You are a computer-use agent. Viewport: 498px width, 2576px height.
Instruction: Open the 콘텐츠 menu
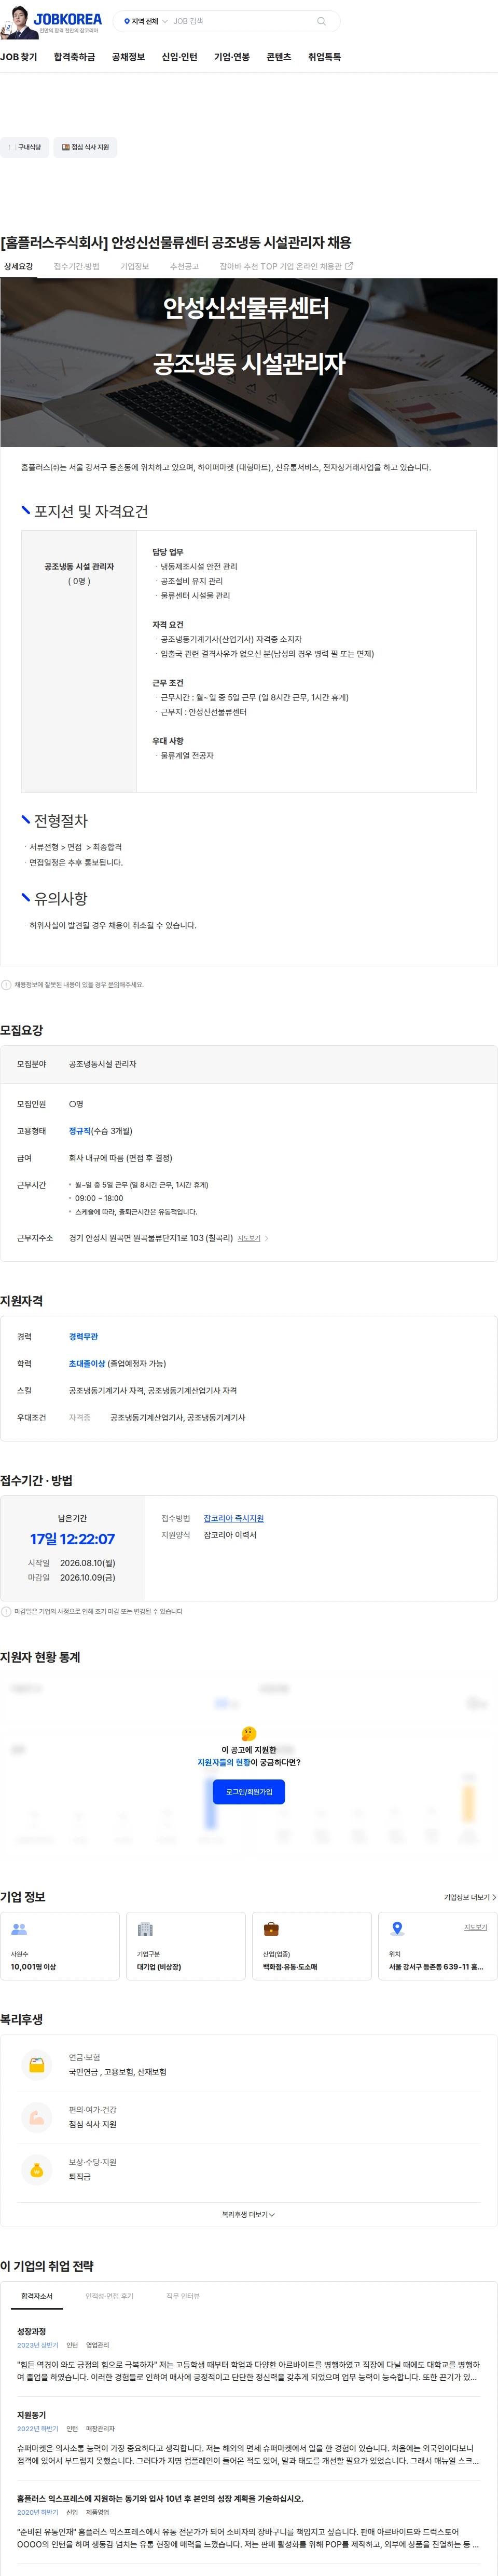[x=279, y=57]
